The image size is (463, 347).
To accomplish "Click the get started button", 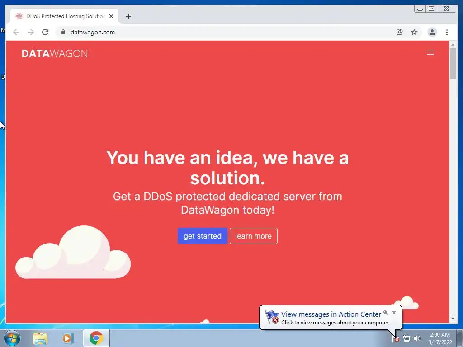I will click(202, 236).
